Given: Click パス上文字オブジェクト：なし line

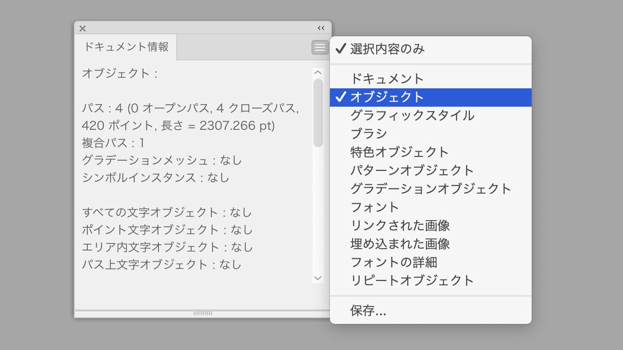Looking at the screenshot, I should [162, 264].
